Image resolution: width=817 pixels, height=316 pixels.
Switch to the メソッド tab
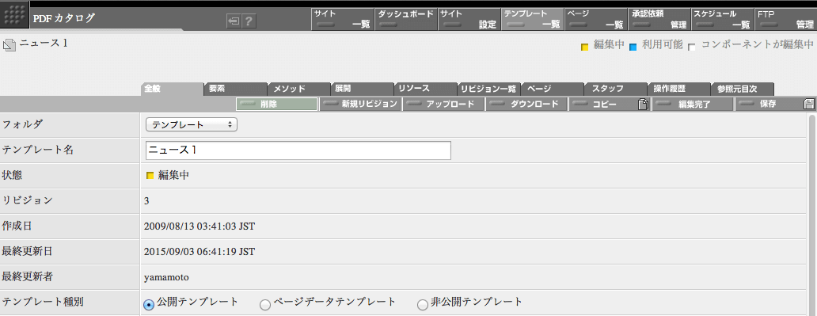[299, 89]
